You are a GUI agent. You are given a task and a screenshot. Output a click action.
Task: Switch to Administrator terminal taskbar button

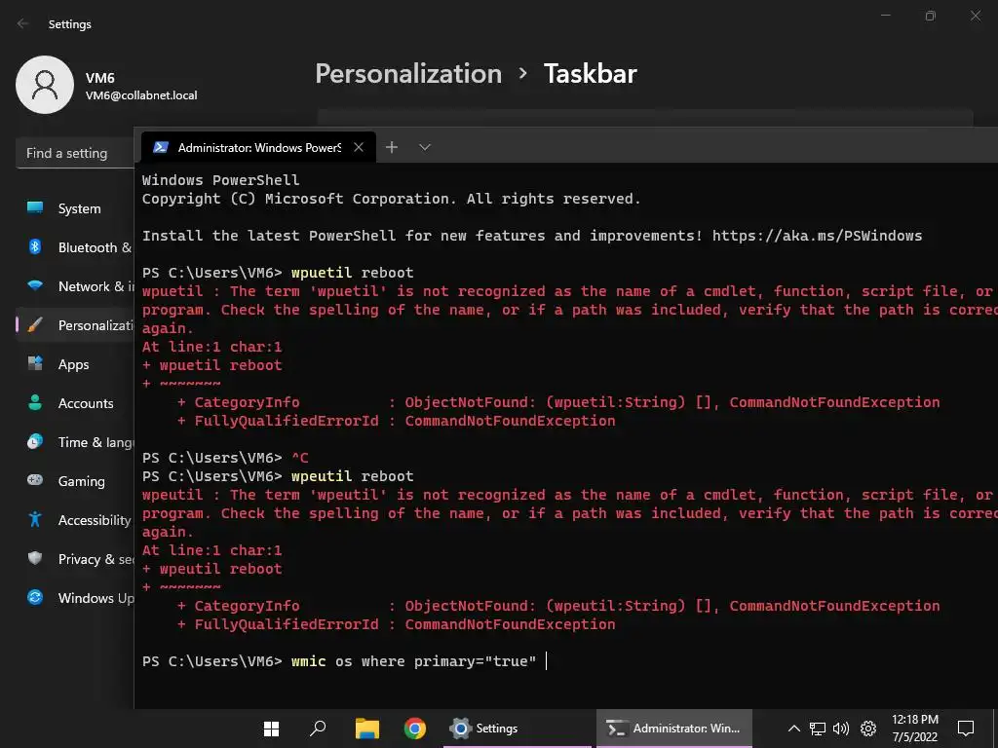(x=674, y=729)
